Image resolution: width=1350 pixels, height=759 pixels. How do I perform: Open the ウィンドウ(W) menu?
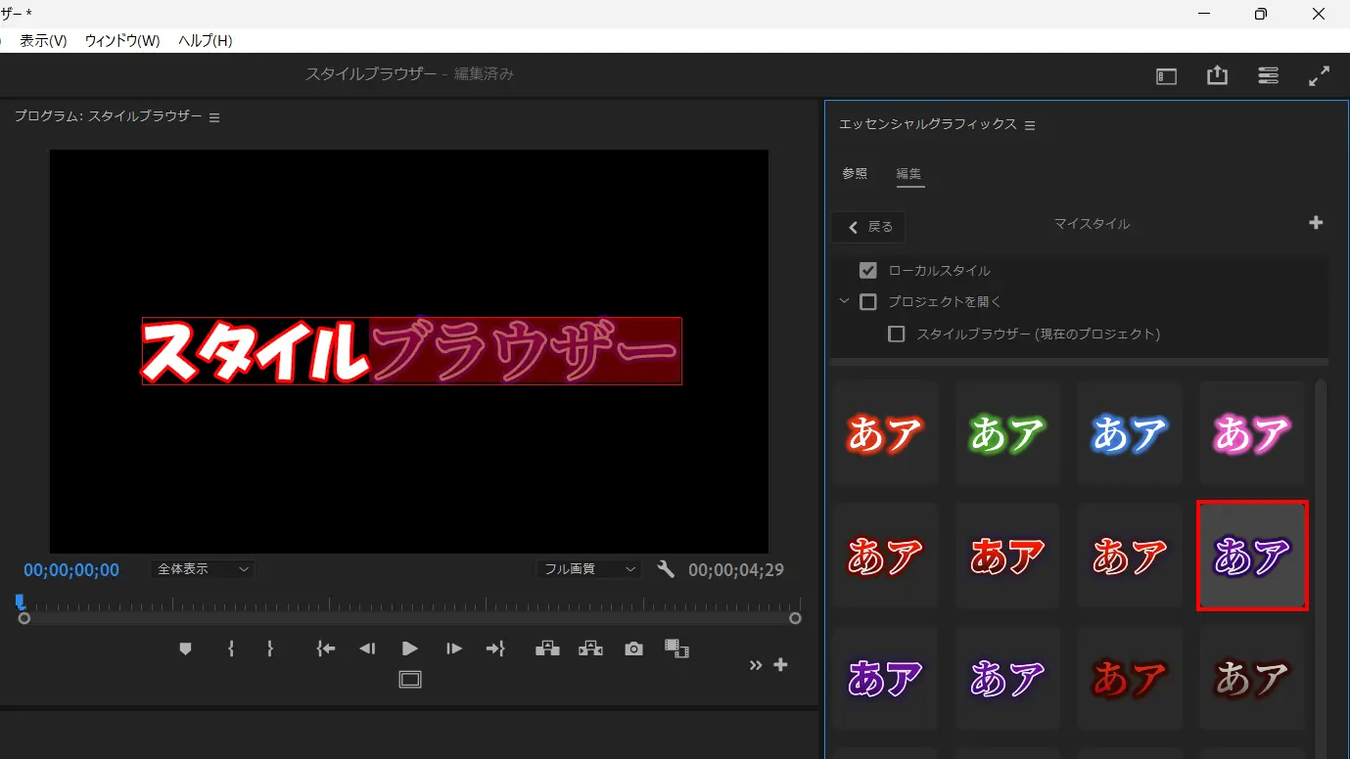(122, 40)
